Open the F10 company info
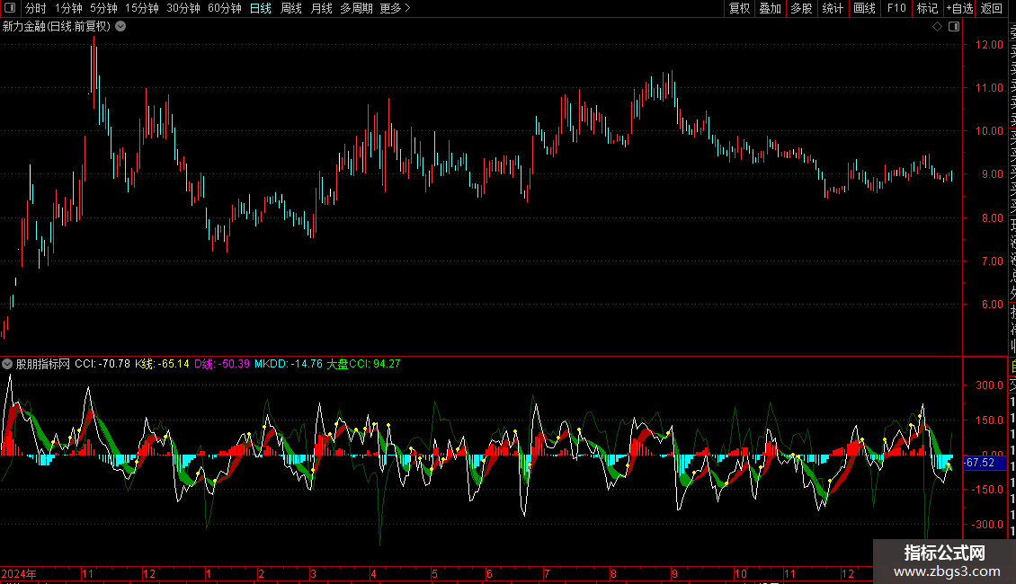1016x584 pixels. coord(896,8)
